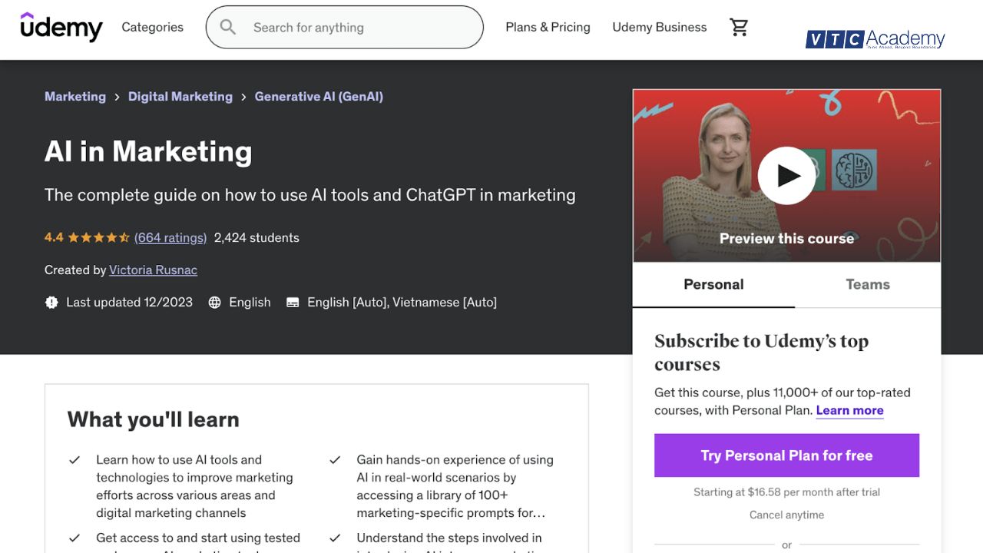This screenshot has width=983, height=553.
Task: Open the 664 ratings link
Action: [170, 237]
